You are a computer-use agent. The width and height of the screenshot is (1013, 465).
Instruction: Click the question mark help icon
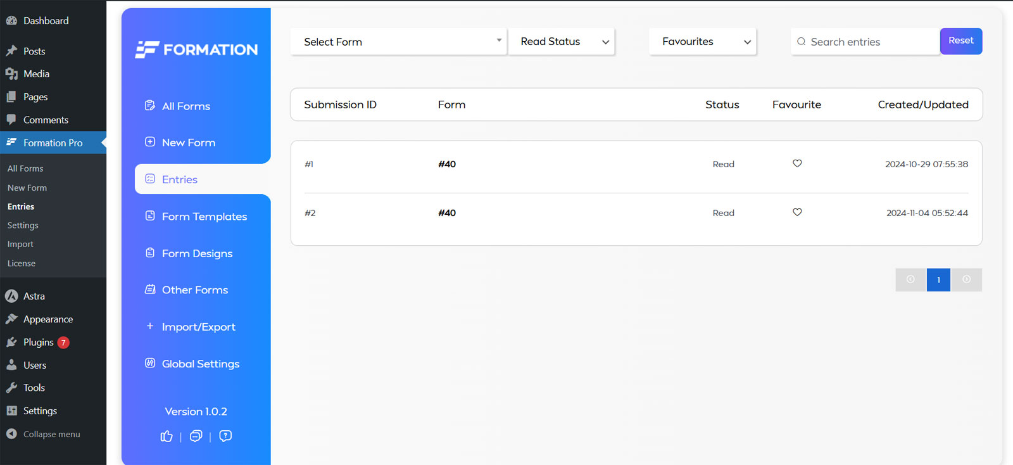(x=225, y=436)
